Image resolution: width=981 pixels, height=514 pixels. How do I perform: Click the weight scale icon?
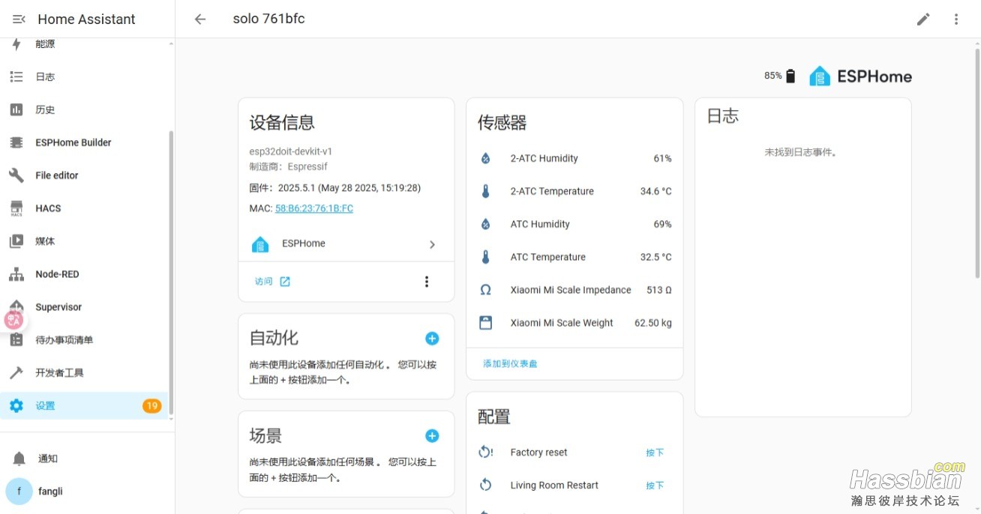coord(485,323)
